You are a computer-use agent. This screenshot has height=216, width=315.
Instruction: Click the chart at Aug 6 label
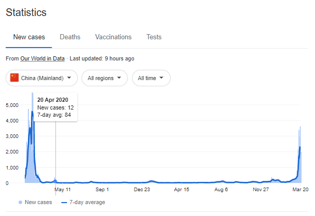221,190
